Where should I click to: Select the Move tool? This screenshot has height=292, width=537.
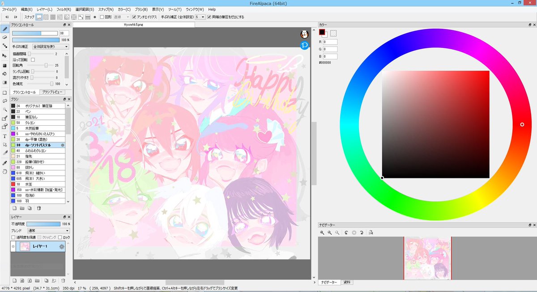4,56
